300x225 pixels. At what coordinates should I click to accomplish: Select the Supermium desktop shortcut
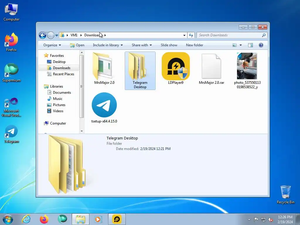(x=11, y=73)
